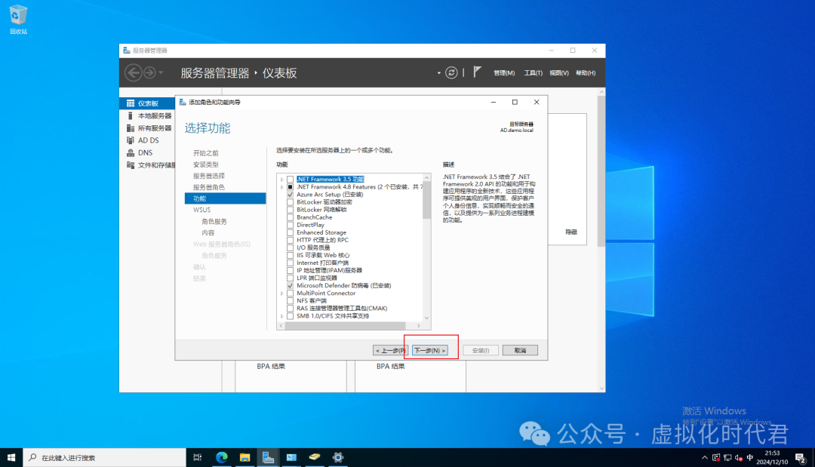Open File and Storage Services (文件和存储) in sidebar
The width and height of the screenshot is (815, 467).
[151, 165]
